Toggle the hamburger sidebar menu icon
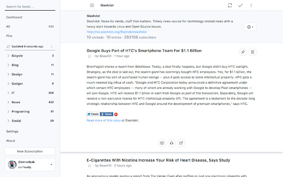The width and height of the screenshot is (283, 177). point(92,5)
